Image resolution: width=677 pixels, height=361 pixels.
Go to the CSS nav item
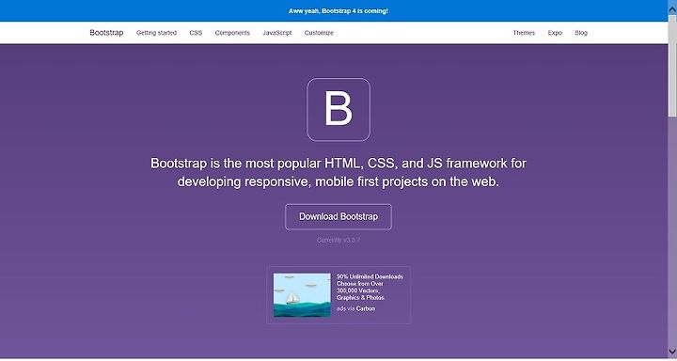(196, 33)
